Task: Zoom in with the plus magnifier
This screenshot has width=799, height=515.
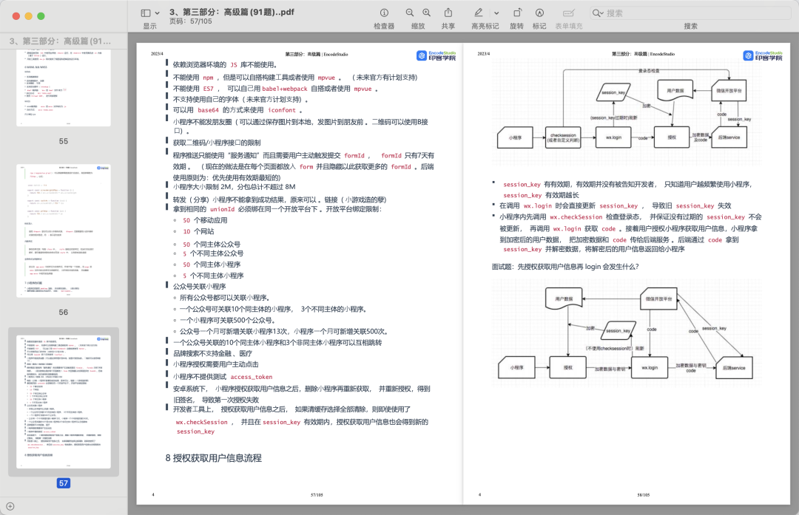Action: [427, 13]
